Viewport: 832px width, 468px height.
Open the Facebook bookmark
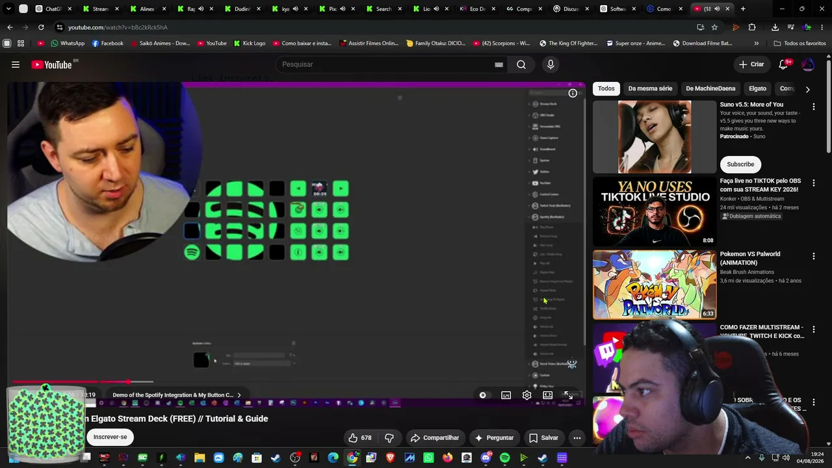click(108, 43)
